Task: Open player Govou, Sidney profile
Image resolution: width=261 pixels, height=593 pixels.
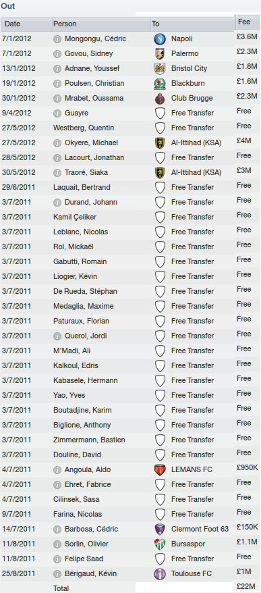Action: (89, 54)
